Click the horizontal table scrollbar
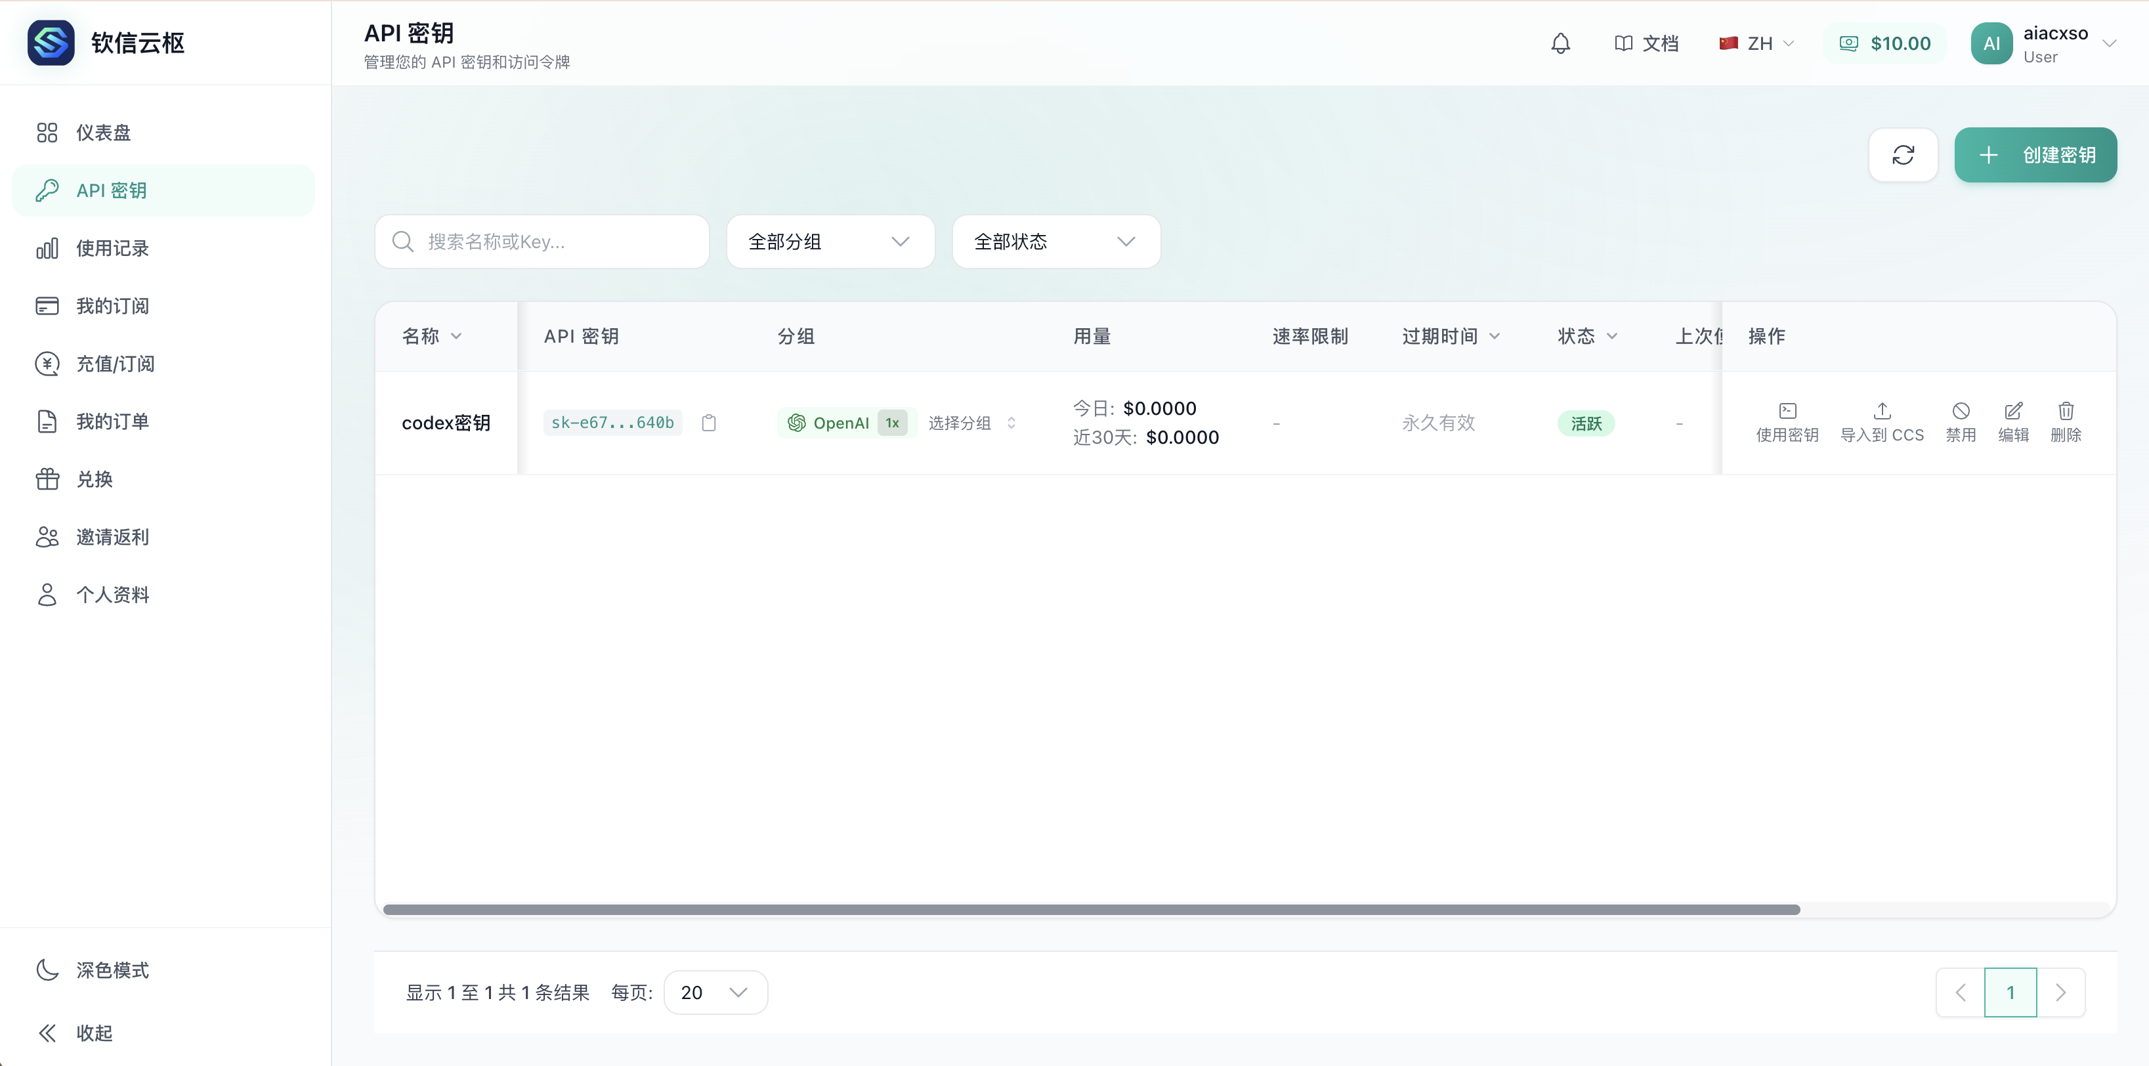2149x1066 pixels. (x=1091, y=909)
